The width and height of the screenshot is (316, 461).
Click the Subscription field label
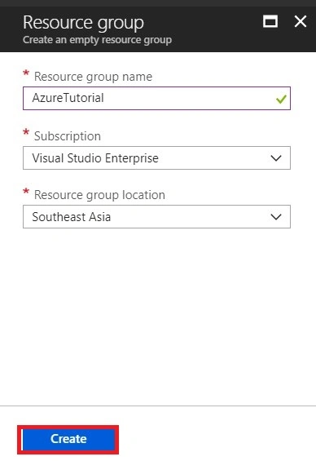(x=67, y=136)
